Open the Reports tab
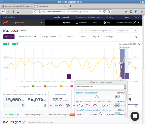145x124 pixels. coord(96,37)
